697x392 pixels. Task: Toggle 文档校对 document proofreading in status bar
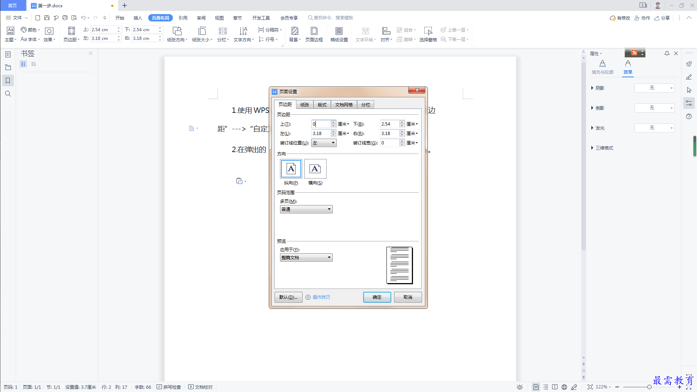200,387
